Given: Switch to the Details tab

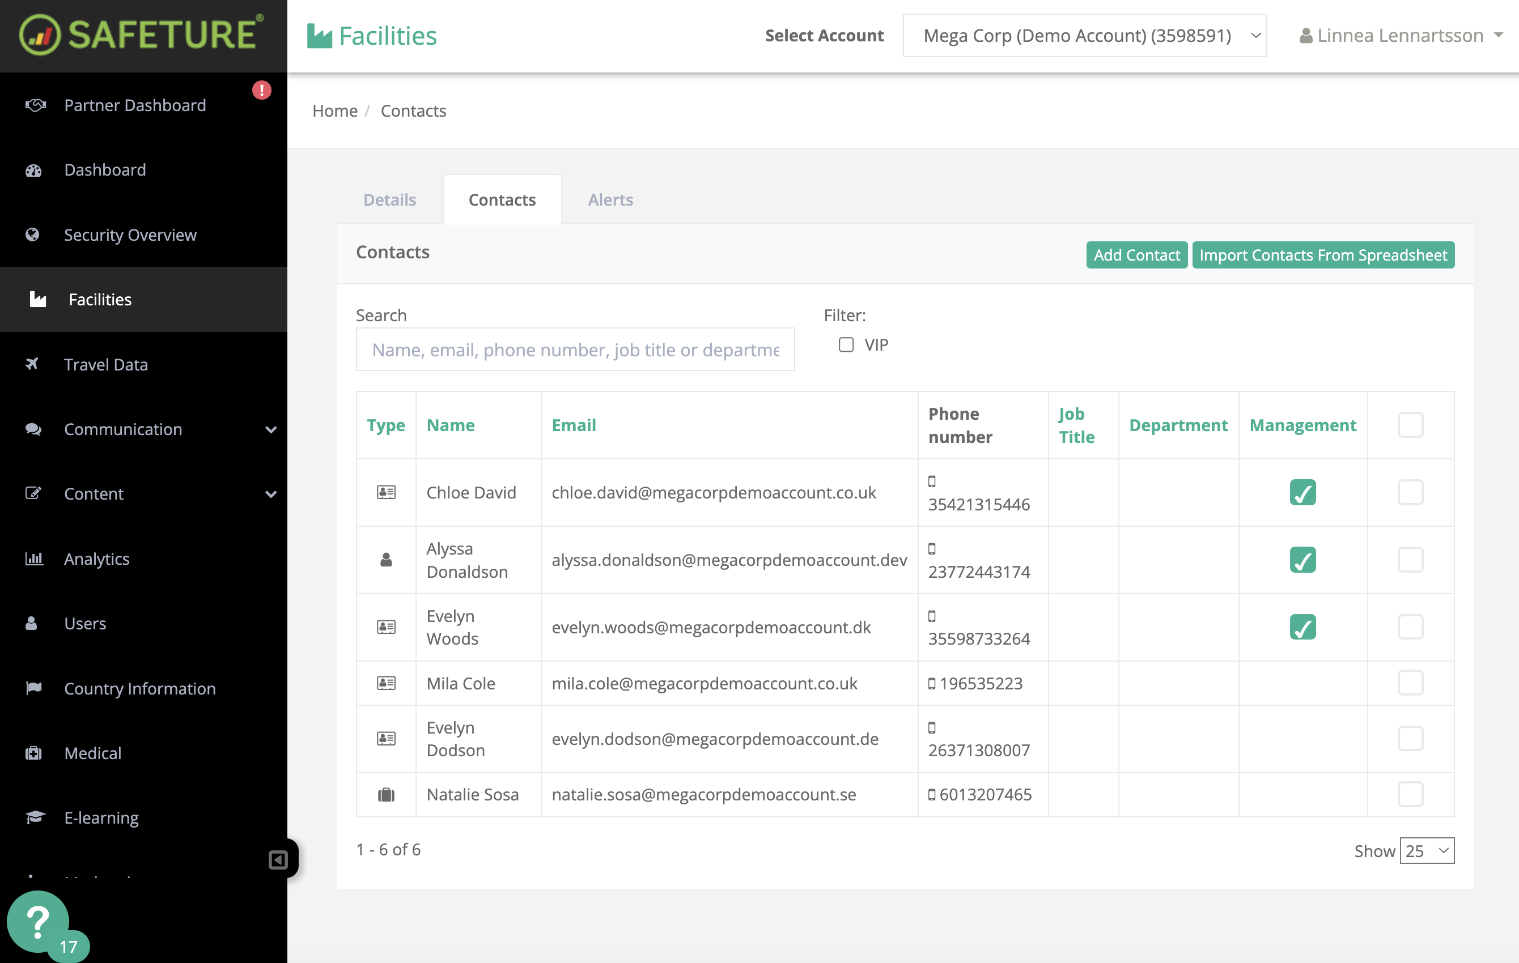Looking at the screenshot, I should coord(389,200).
